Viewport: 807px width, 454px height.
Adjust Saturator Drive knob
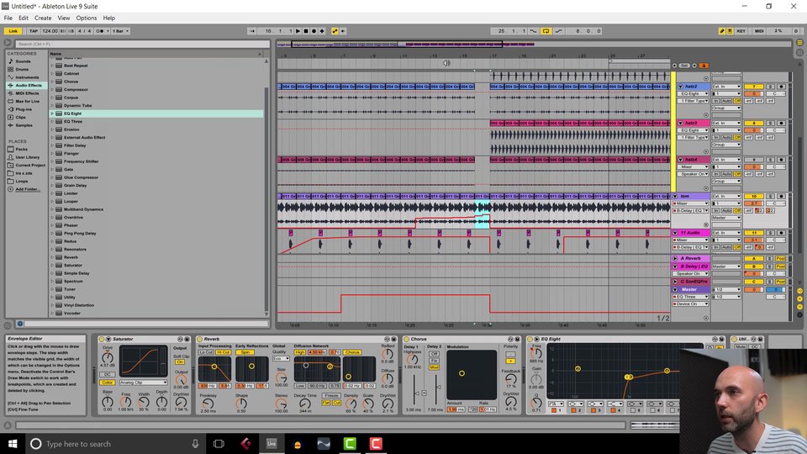107,356
